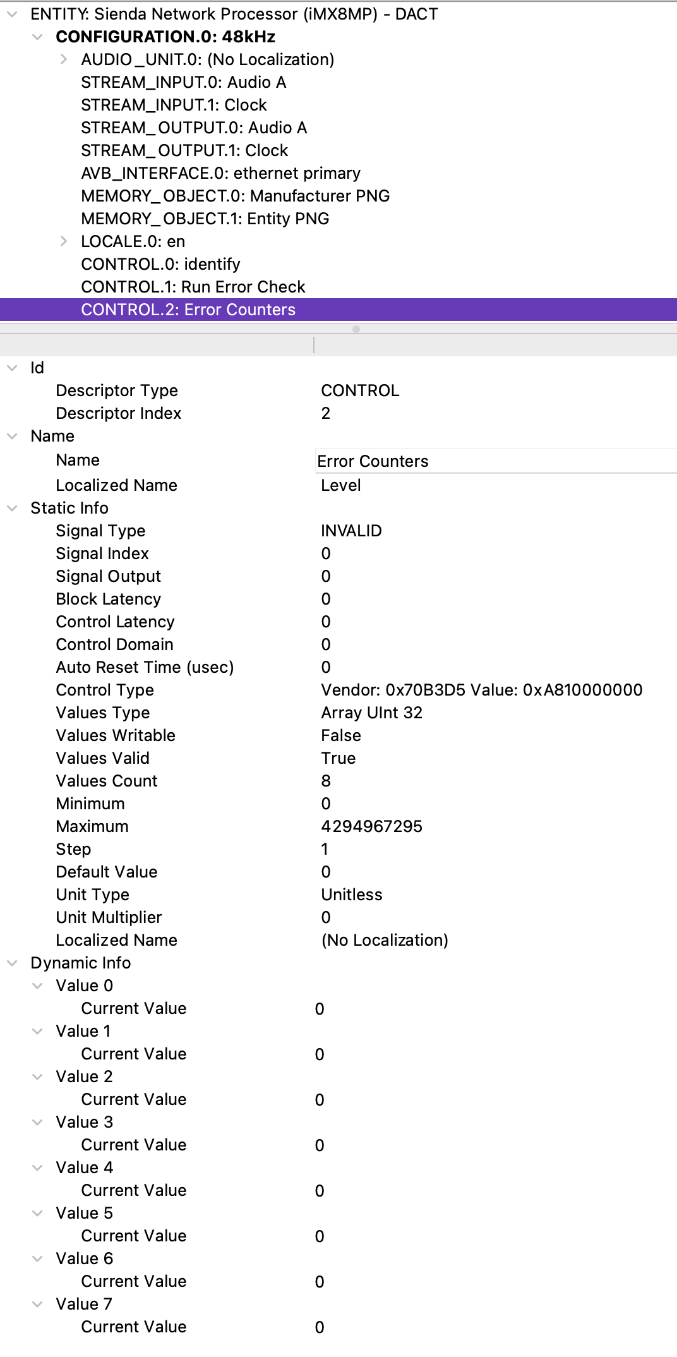Select STREAM_OUTPUT.1: Clock
Screen dimensions: 677x1357
click(x=338, y=150)
